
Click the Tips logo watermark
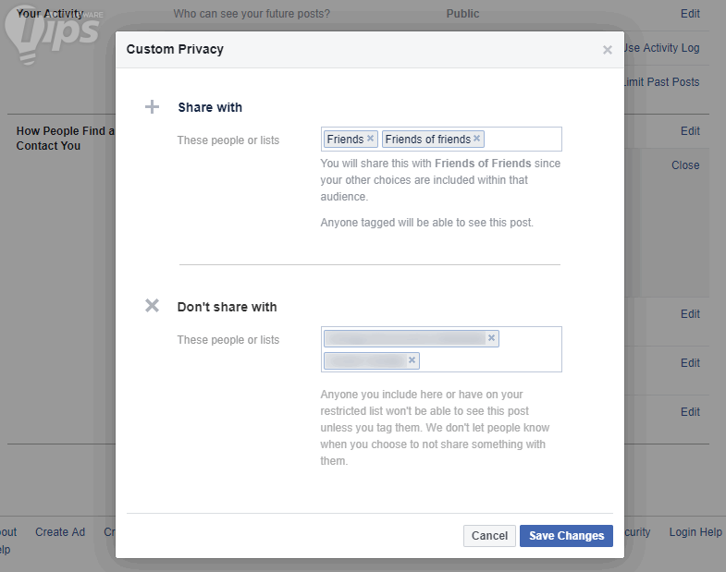click(x=55, y=30)
